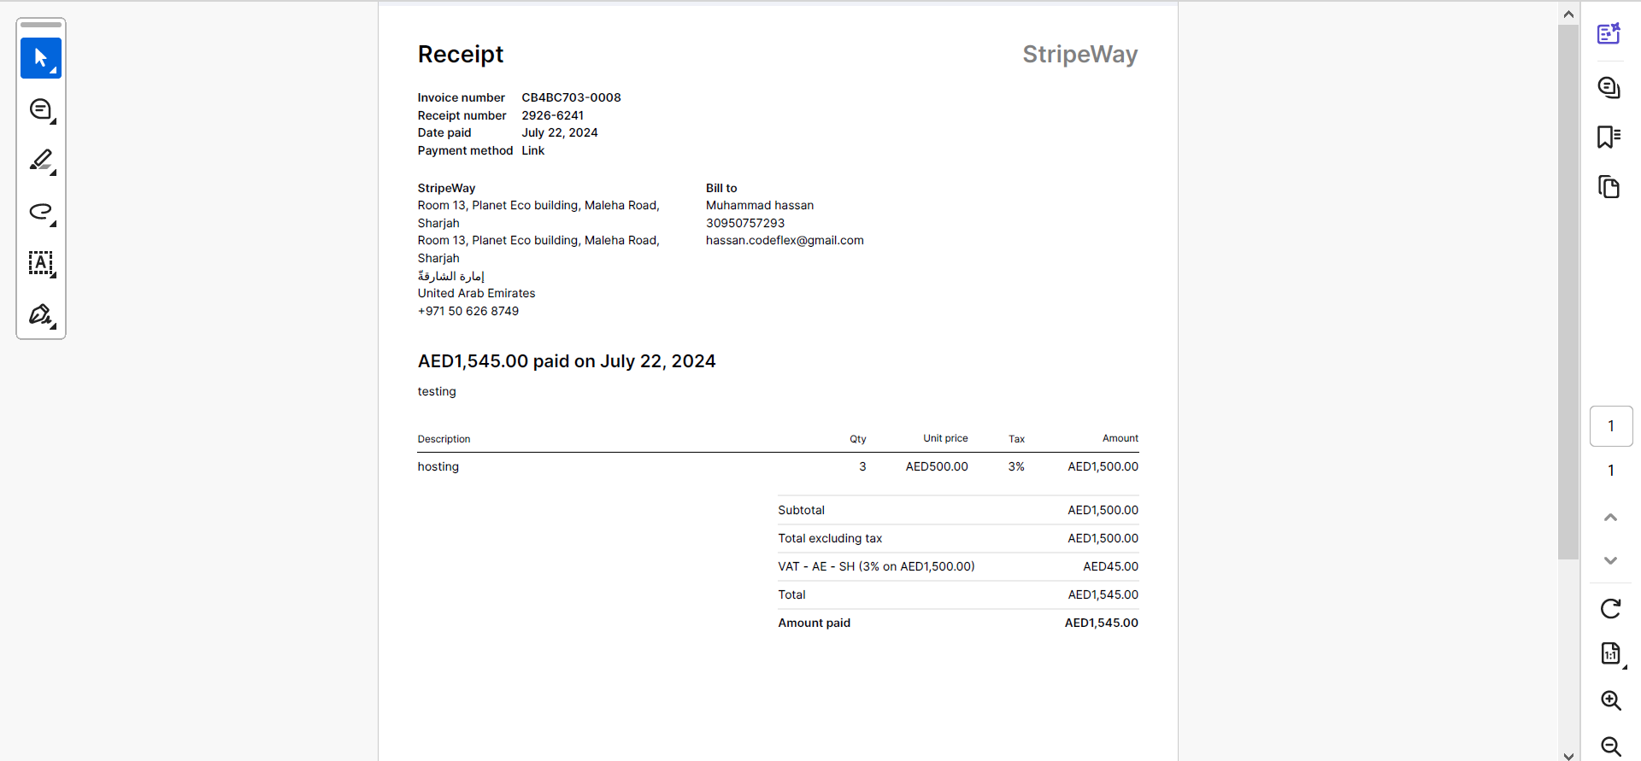Rotate the document view clockwise

pos(1611,608)
